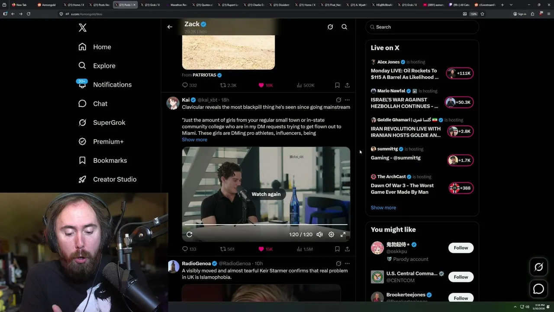Click search icon in profile header
The height and width of the screenshot is (312, 554).
(x=345, y=27)
